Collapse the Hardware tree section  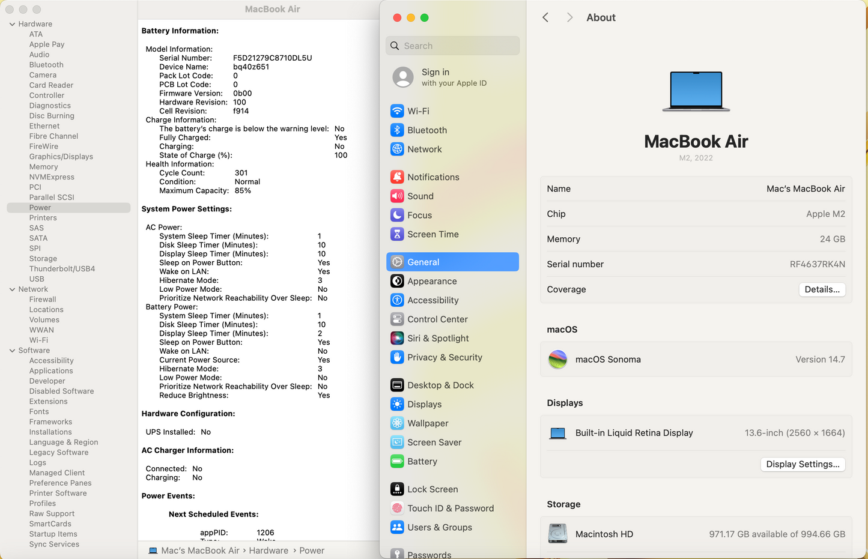(12, 24)
